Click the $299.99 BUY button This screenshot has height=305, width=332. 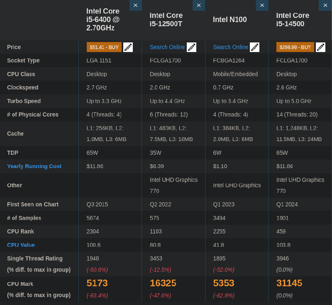[x=295, y=47]
